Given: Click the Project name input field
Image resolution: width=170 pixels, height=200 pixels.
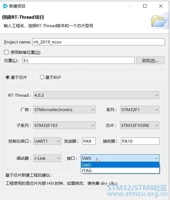Looking at the screenshot, I should tap(99, 42).
